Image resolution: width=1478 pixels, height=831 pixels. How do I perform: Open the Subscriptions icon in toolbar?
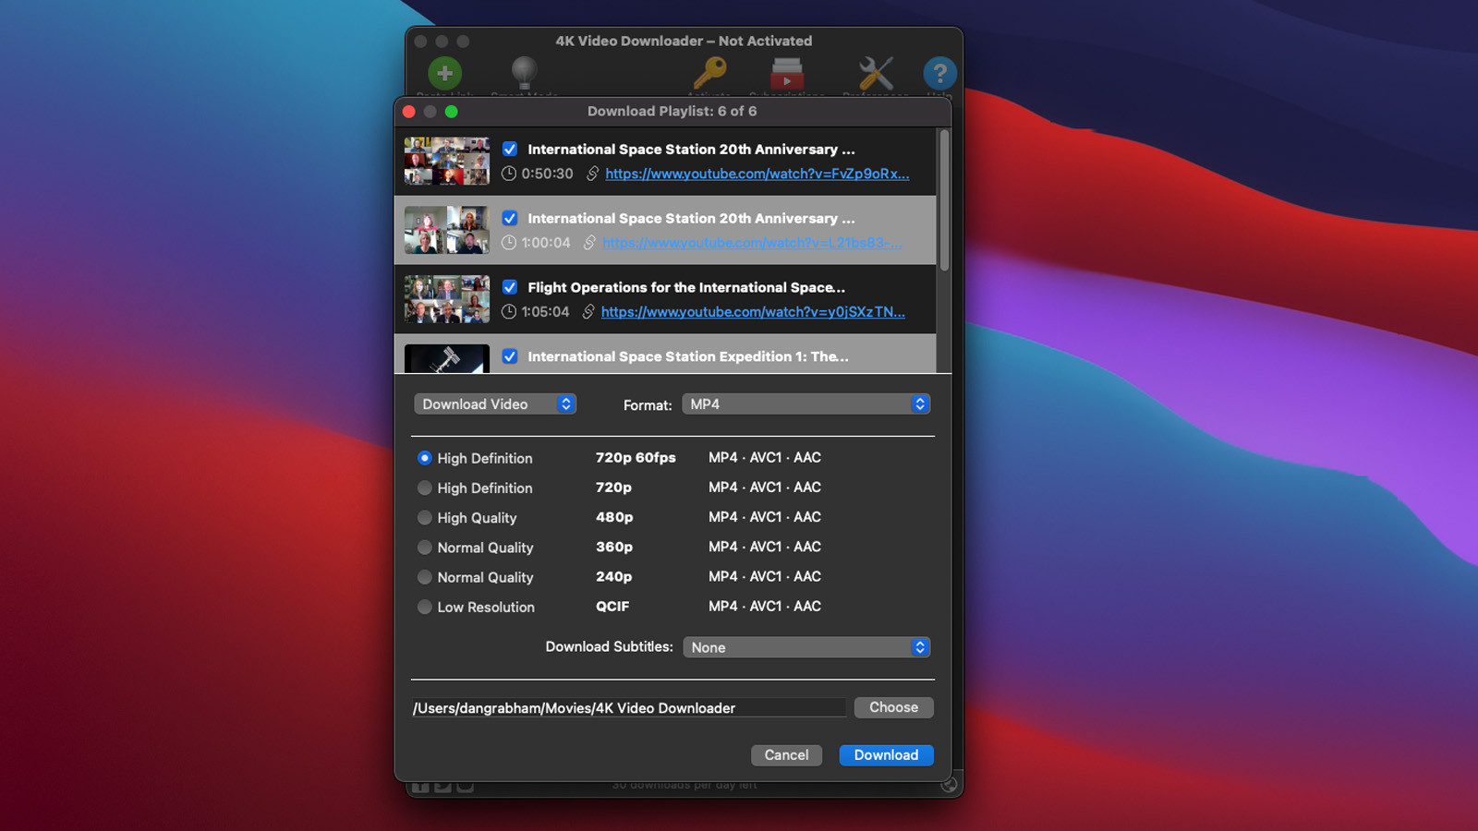click(787, 73)
